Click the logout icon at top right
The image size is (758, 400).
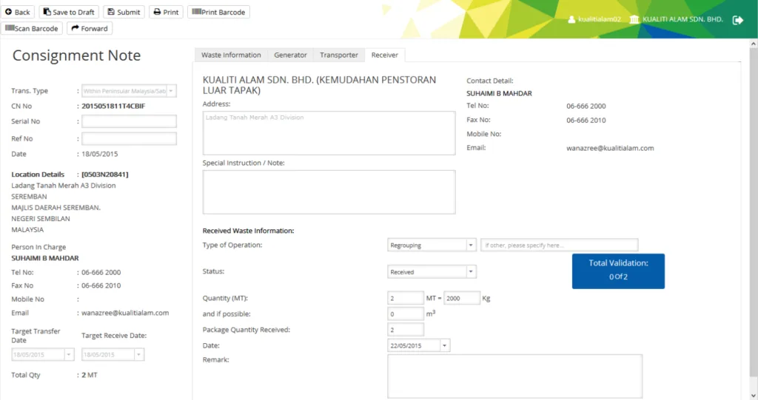(x=738, y=20)
